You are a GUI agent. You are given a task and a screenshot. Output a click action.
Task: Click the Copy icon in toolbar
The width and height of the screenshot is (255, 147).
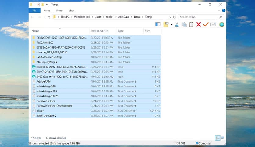pos(184,25)
